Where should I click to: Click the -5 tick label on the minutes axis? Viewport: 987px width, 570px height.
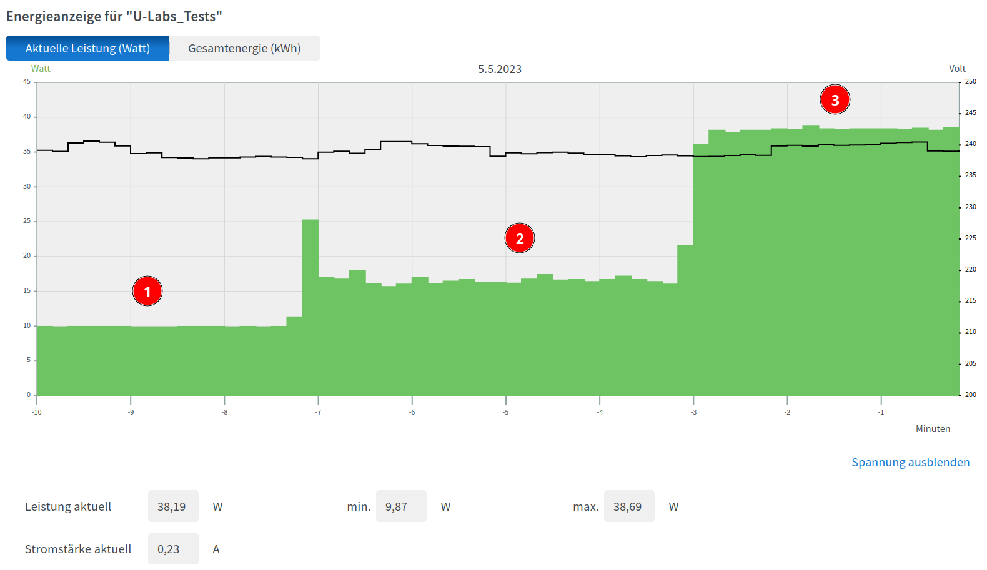point(505,412)
